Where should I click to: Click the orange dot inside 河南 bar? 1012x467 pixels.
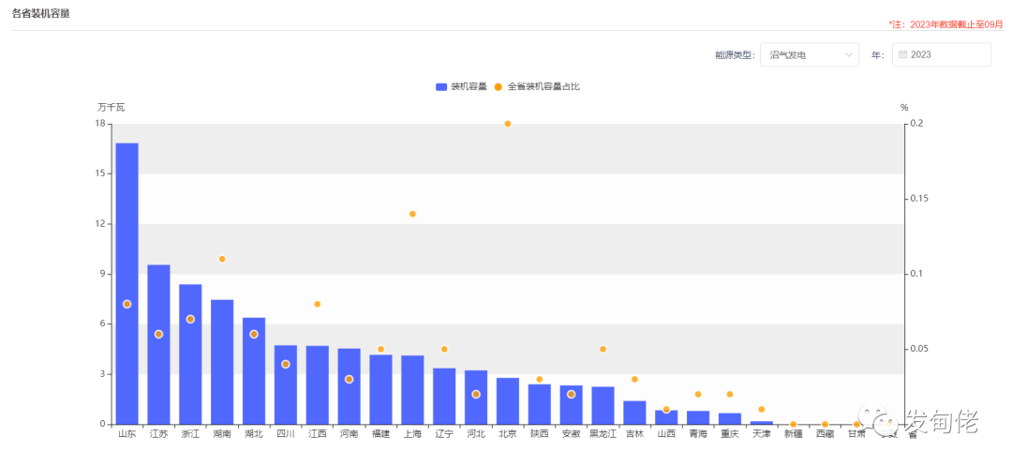pyautogui.click(x=350, y=379)
